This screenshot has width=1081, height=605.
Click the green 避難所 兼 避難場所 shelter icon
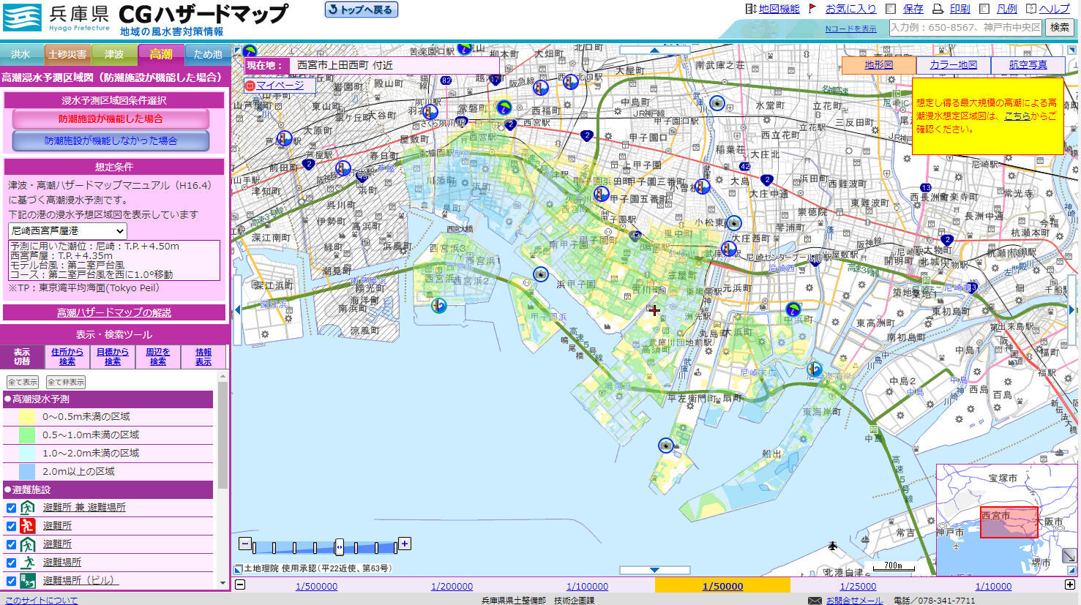(28, 507)
